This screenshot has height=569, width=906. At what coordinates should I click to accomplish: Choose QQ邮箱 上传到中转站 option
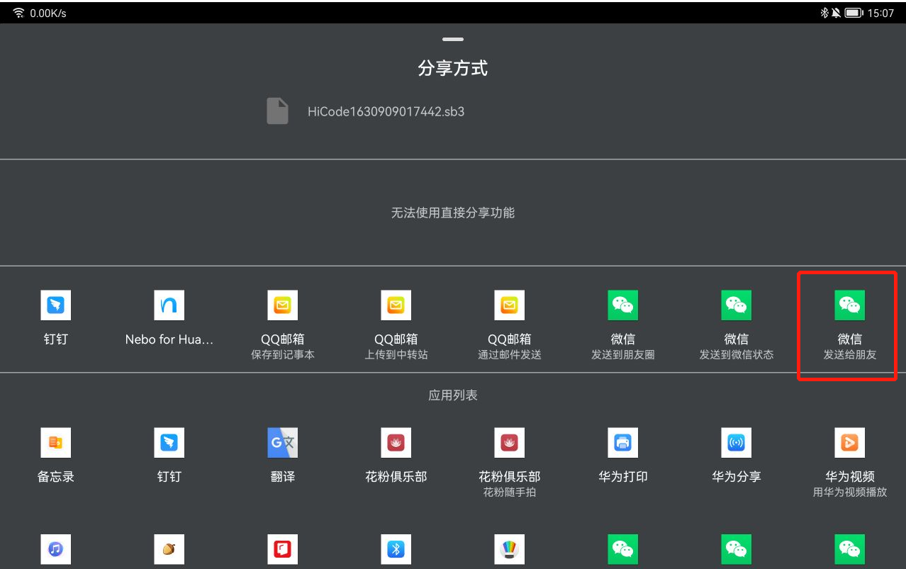click(x=396, y=325)
